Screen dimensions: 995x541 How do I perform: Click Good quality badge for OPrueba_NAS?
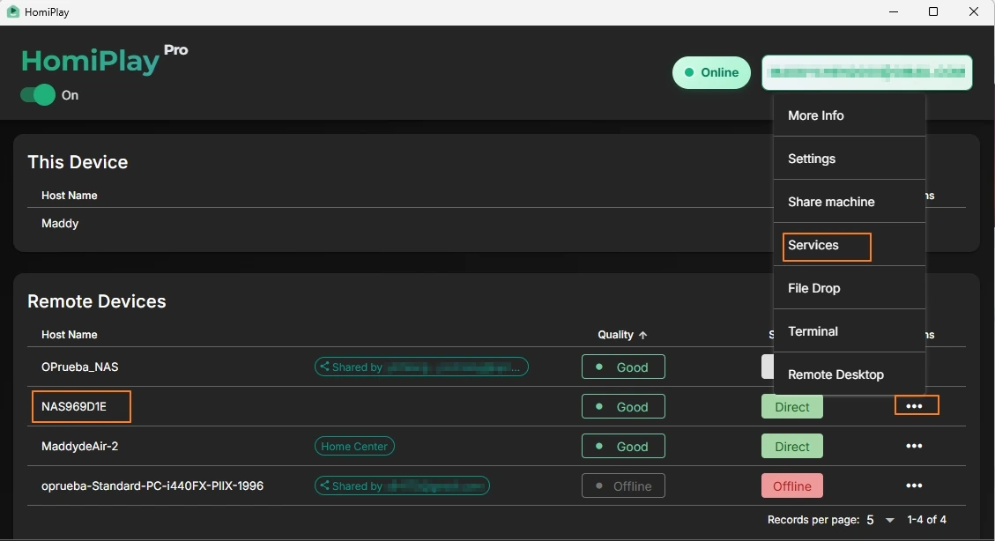[623, 367]
